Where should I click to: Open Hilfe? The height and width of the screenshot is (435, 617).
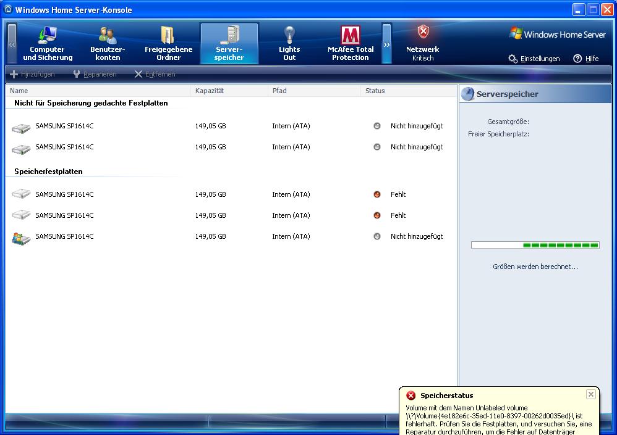point(586,59)
